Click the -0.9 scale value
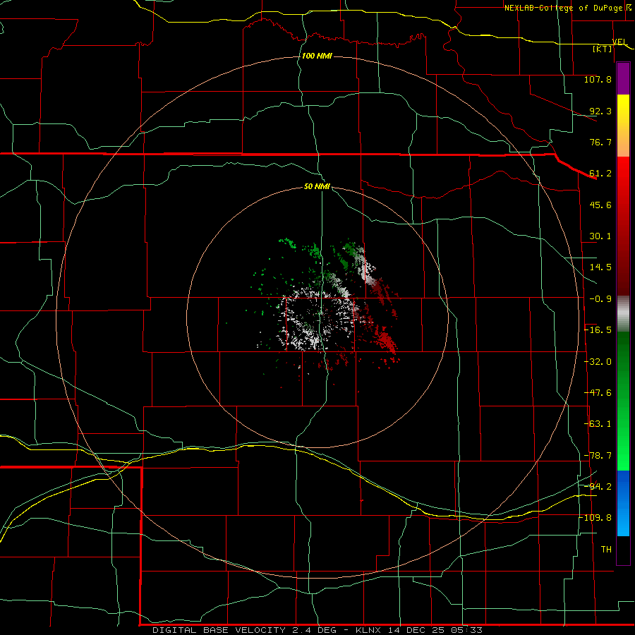635x635 pixels. click(x=600, y=299)
